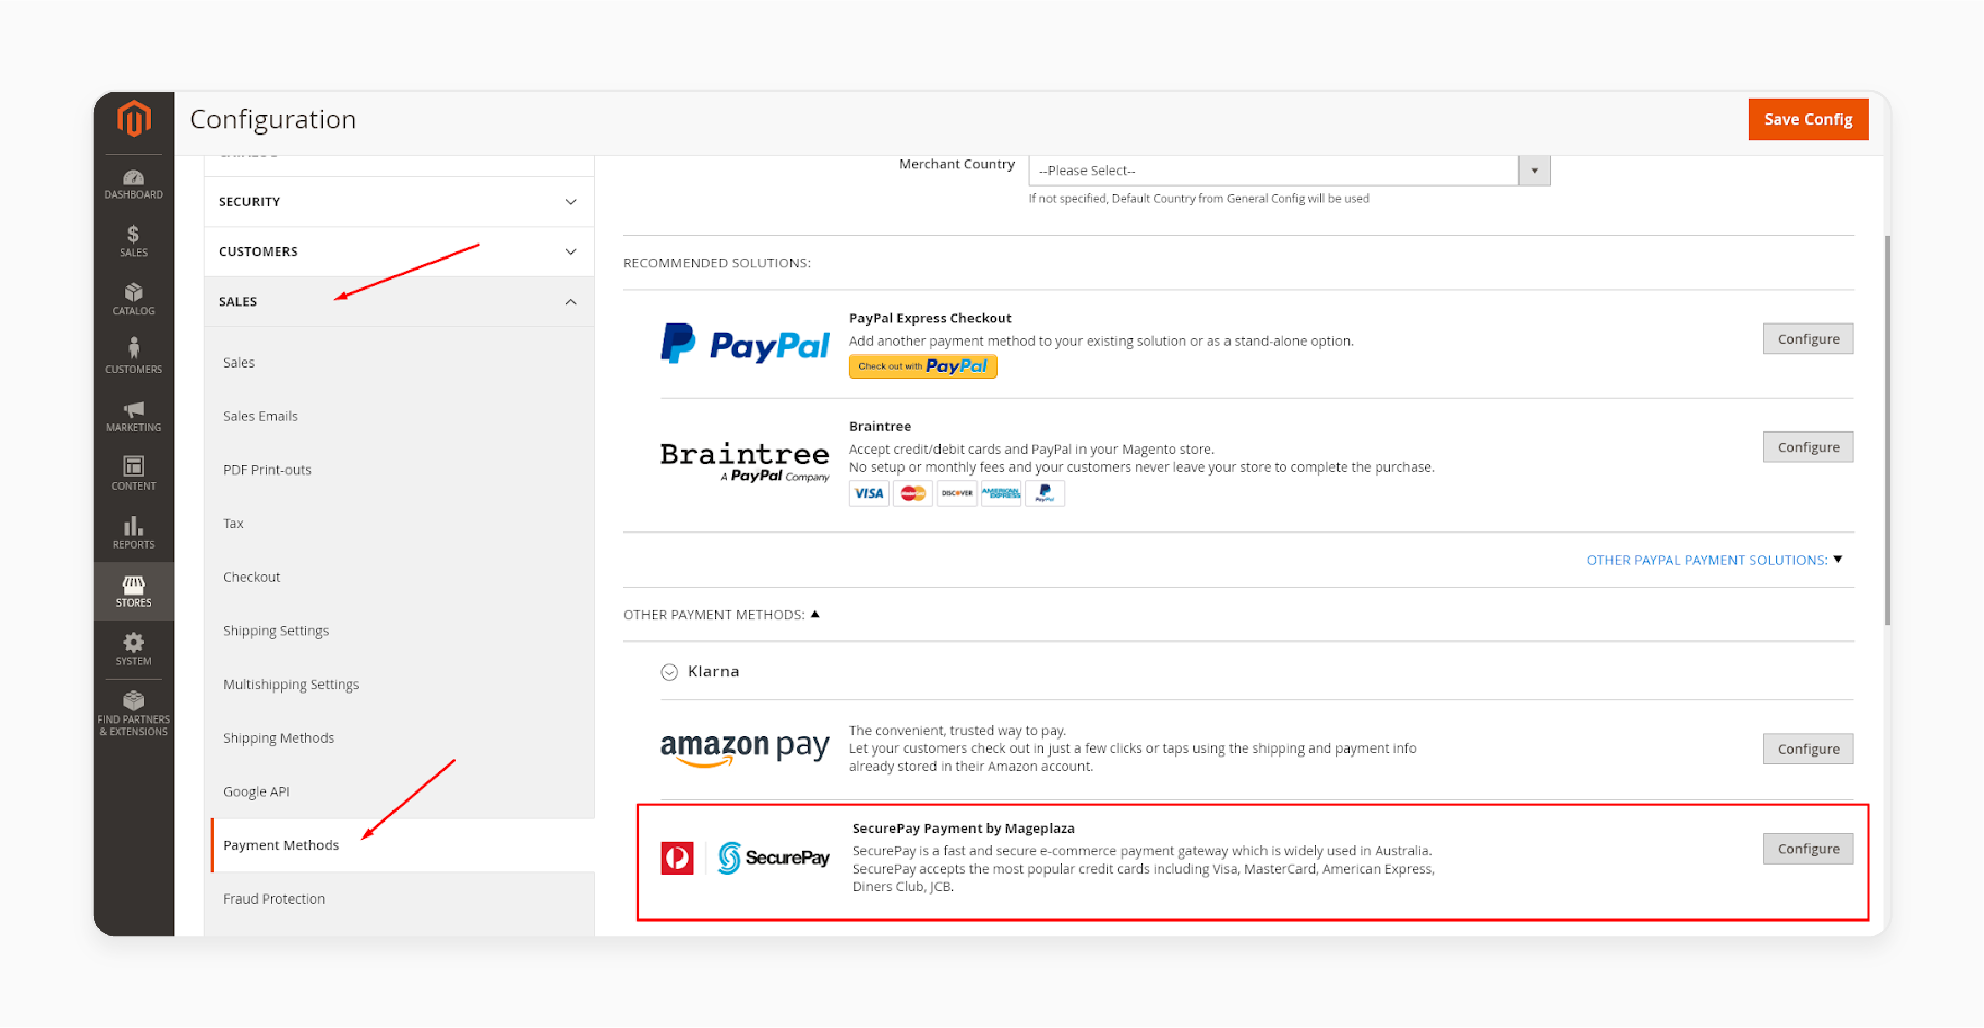The height and width of the screenshot is (1028, 1984).
Task: Click the Customers icon in sidebar
Action: click(x=132, y=354)
